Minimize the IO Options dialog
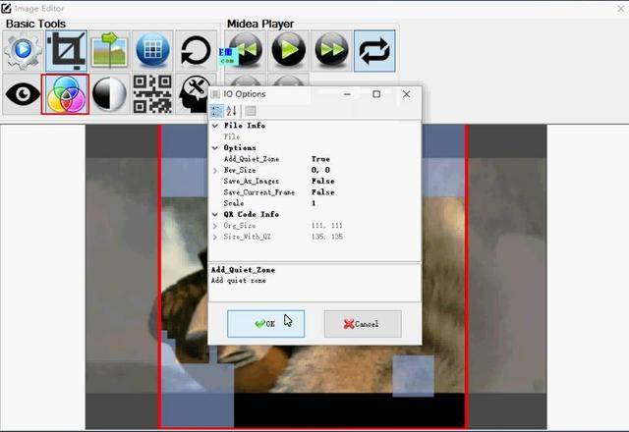Viewport: 629px width, 432px height. tap(347, 94)
